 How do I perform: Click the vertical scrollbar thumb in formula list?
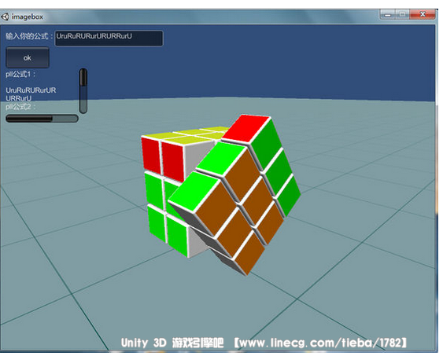(x=83, y=77)
